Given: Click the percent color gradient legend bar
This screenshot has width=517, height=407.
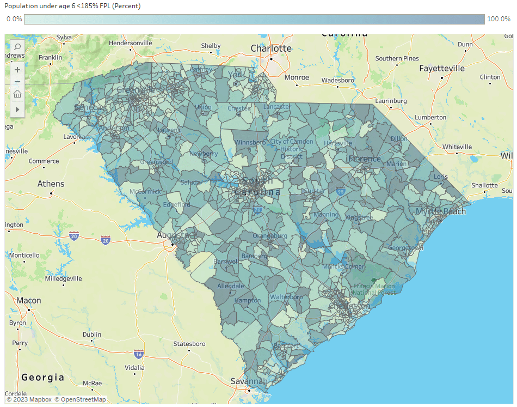Looking at the screenshot, I should [254, 20].
